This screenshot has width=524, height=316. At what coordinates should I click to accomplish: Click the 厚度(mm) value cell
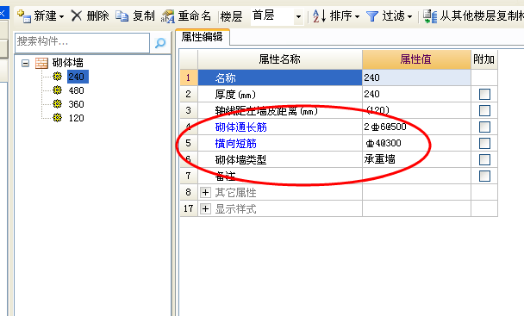pyautogui.click(x=416, y=94)
